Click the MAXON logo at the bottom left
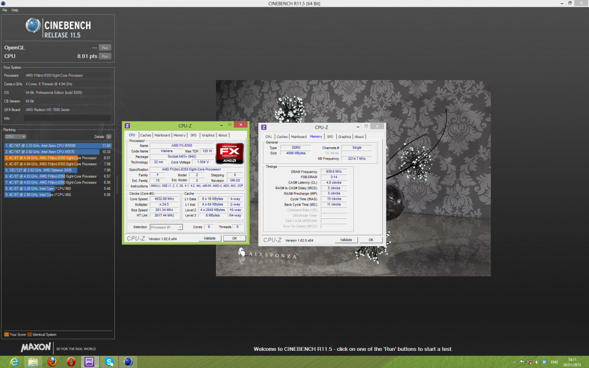 (36, 347)
